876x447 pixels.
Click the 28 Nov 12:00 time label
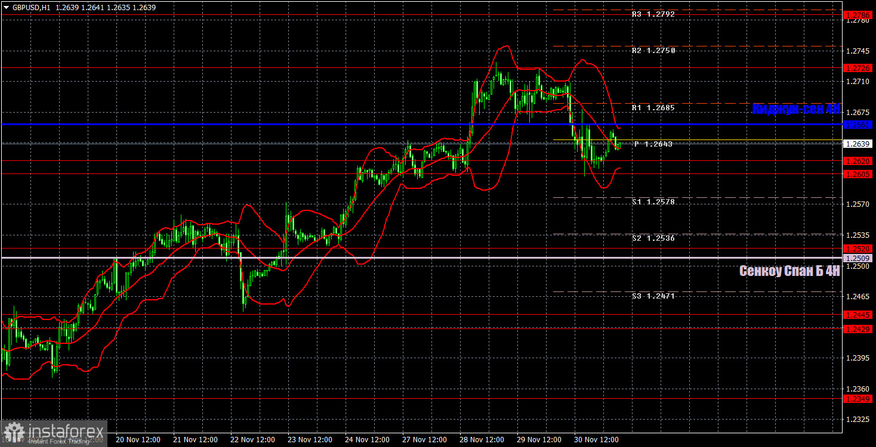coord(482,440)
